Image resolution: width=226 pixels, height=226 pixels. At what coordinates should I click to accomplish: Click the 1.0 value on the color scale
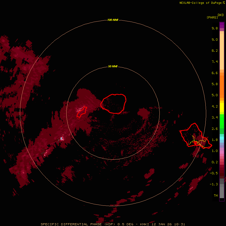(x=215, y=151)
